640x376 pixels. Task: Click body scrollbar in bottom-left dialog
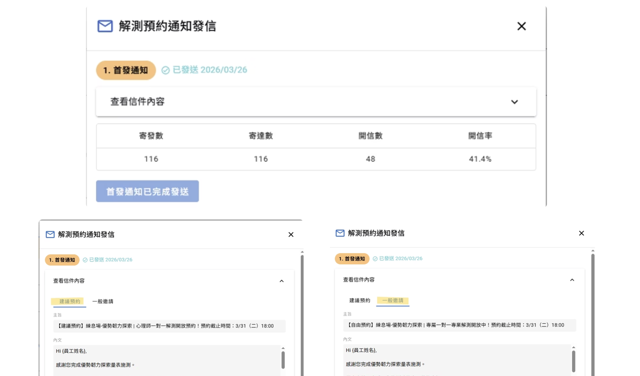283,360
